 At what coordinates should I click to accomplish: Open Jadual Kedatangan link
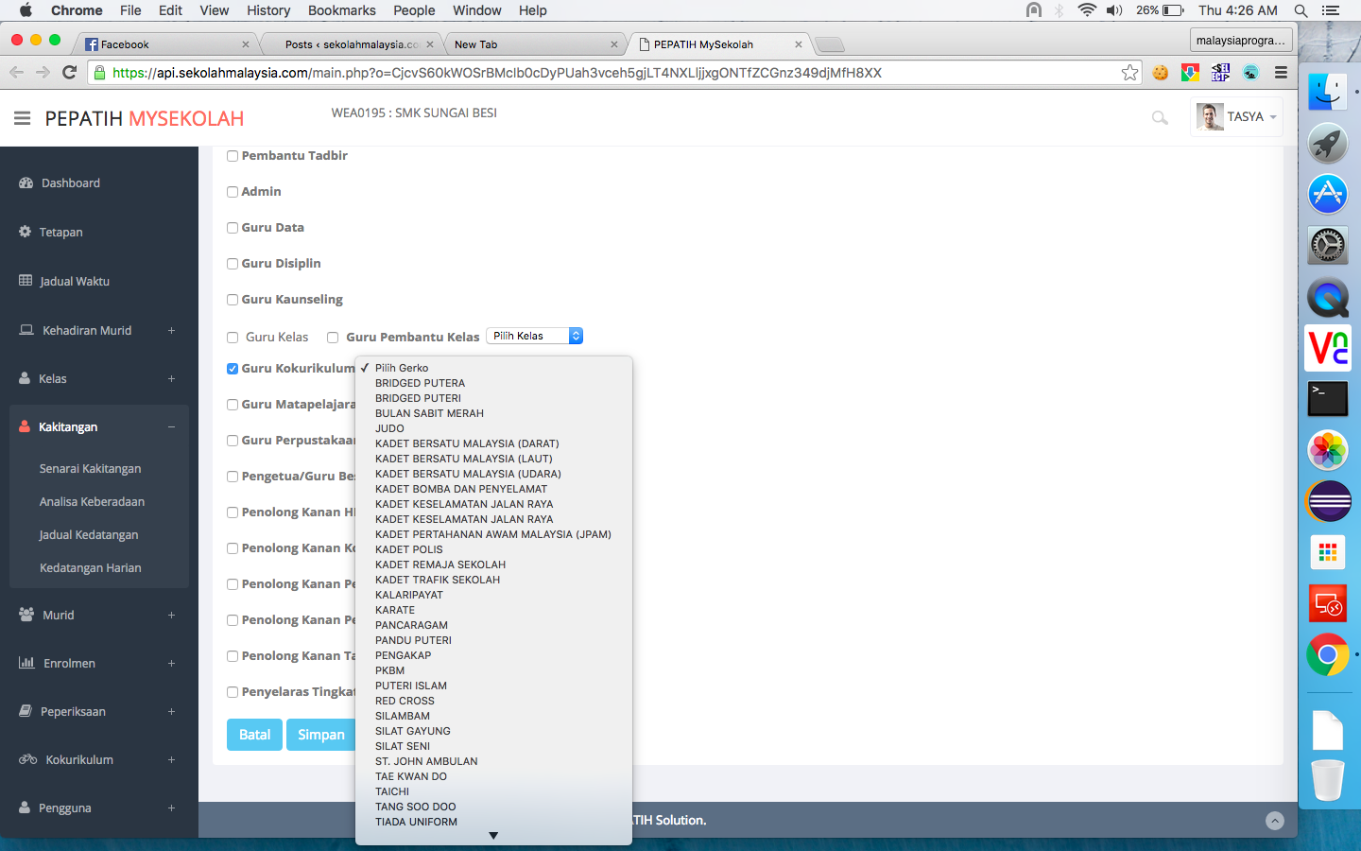point(89,534)
